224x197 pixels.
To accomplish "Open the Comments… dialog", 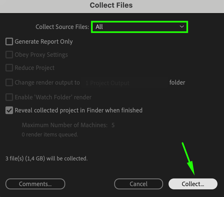I will pyautogui.click(x=35, y=184).
